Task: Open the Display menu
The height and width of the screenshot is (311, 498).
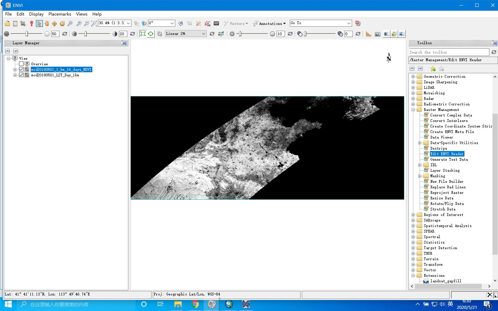Action: point(36,14)
